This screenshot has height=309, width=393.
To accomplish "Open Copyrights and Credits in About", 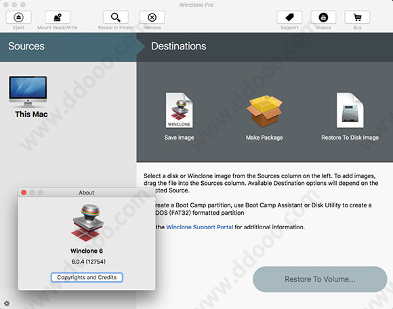I will pos(87,277).
